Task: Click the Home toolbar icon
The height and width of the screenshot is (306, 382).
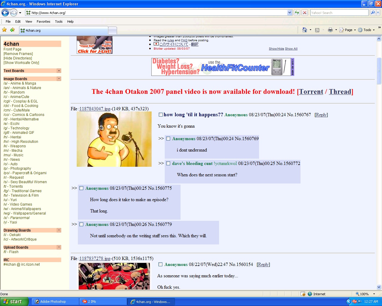Action: point(305,30)
